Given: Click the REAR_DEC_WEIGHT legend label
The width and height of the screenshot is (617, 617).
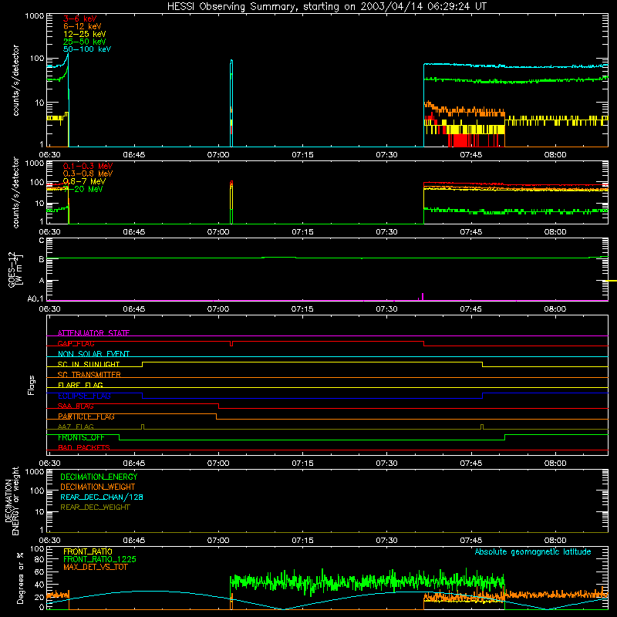Looking at the screenshot, I should click(x=95, y=507).
